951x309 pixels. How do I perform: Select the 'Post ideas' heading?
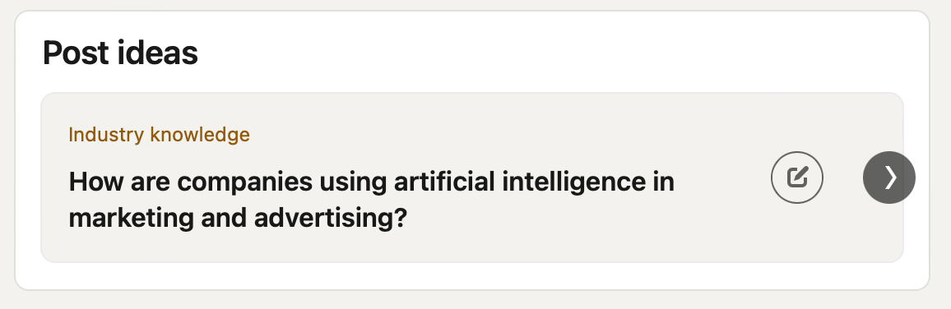click(x=120, y=53)
